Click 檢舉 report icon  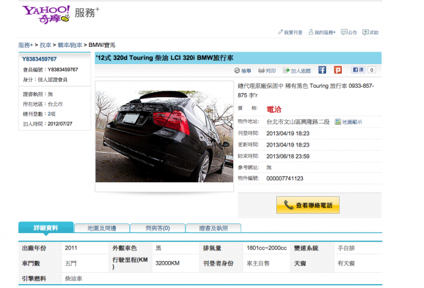click(242, 71)
